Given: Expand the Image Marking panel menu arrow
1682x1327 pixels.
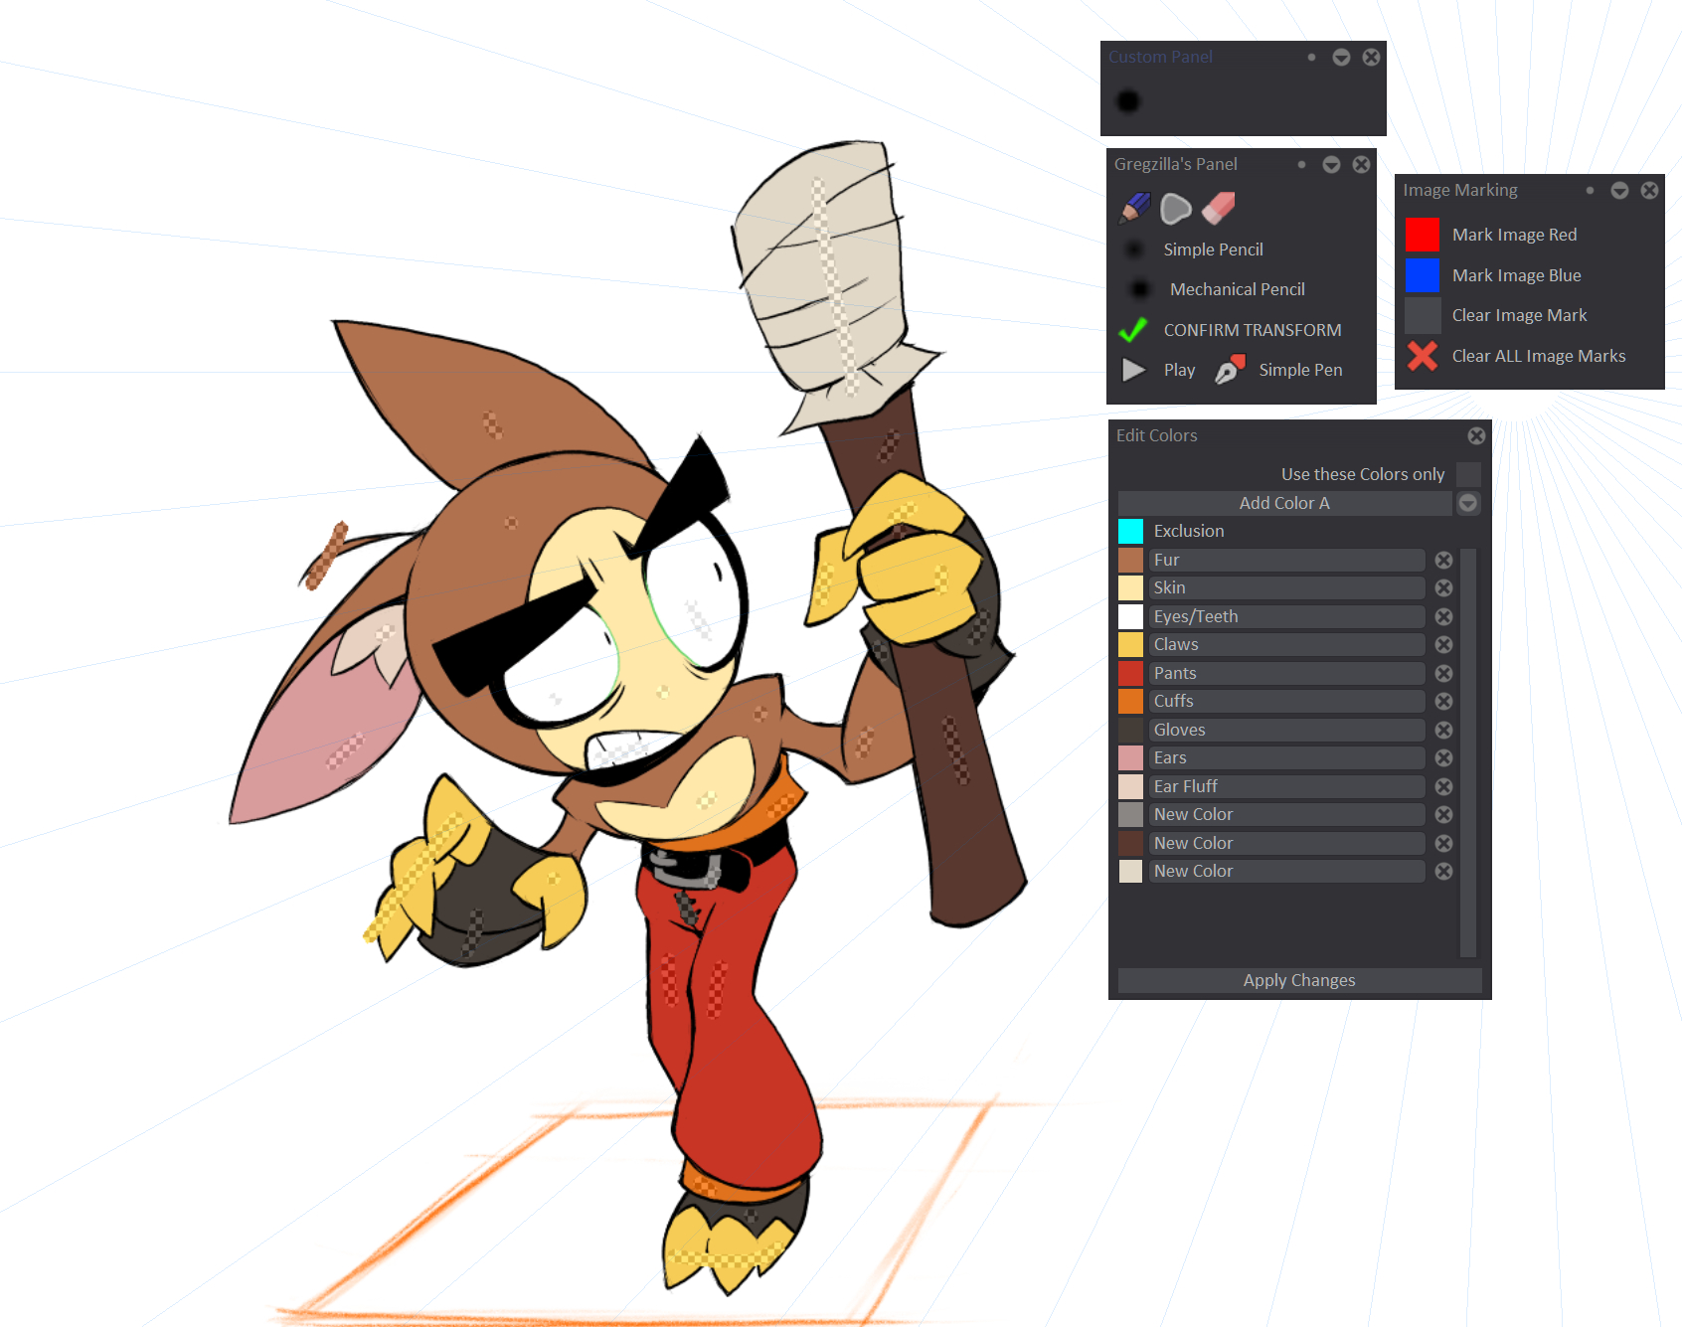Looking at the screenshot, I should click(1619, 191).
